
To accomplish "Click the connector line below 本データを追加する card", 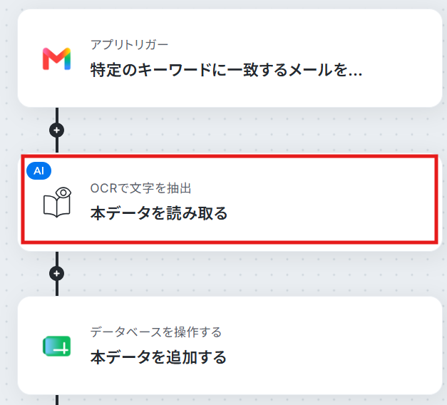I will (x=57, y=400).
